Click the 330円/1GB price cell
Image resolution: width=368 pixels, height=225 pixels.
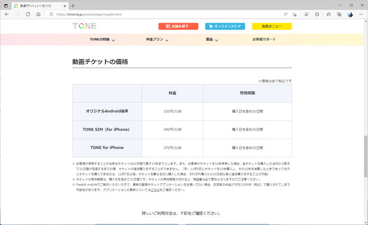tap(172, 111)
